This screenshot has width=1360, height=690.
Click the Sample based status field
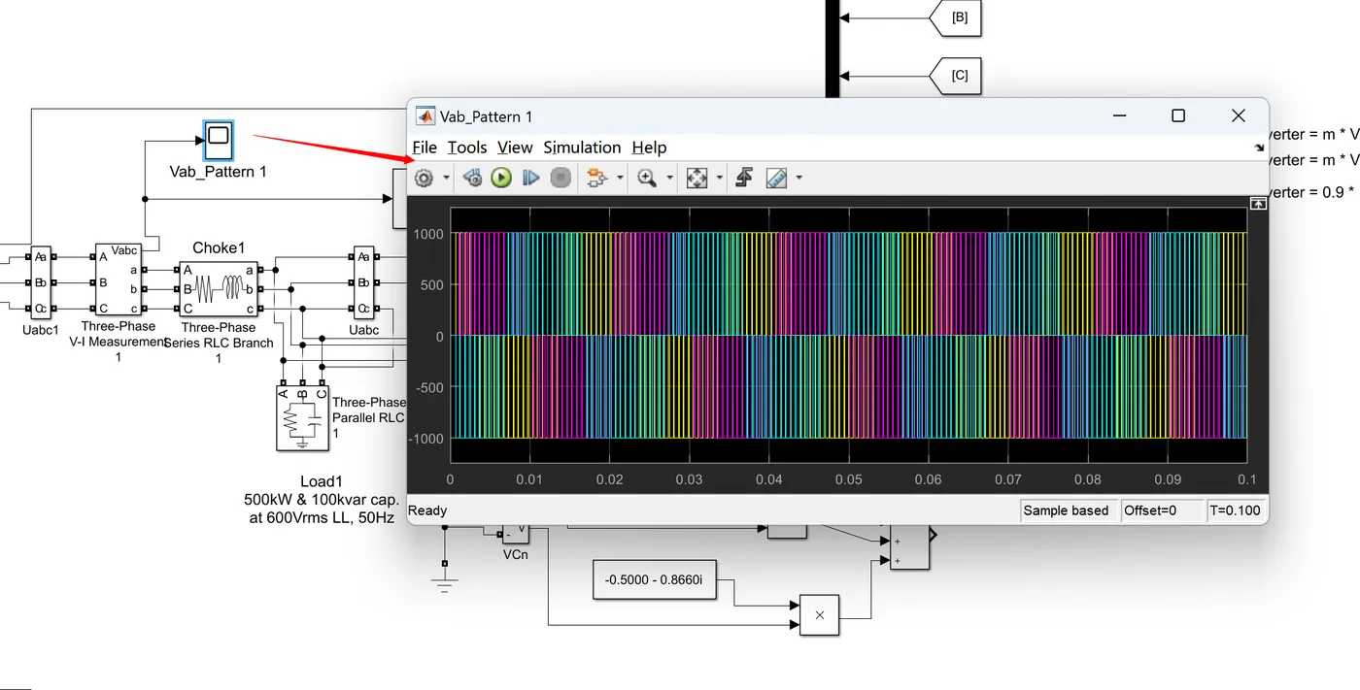click(x=1067, y=510)
